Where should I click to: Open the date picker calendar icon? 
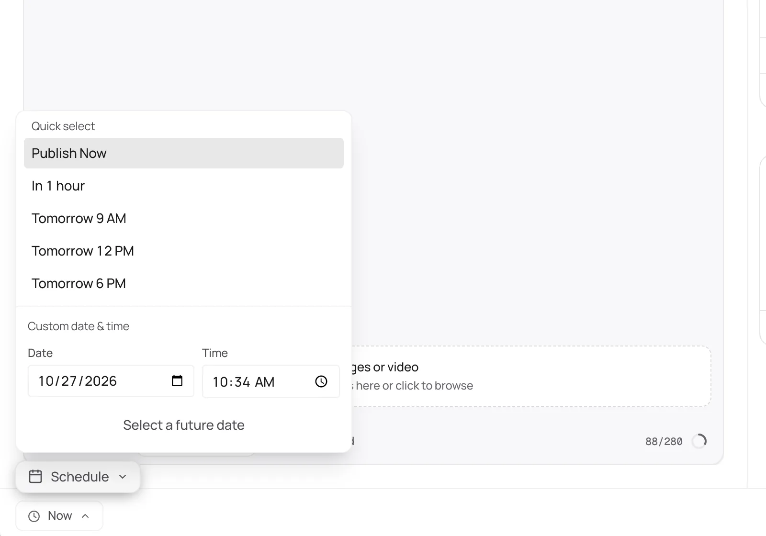177,381
